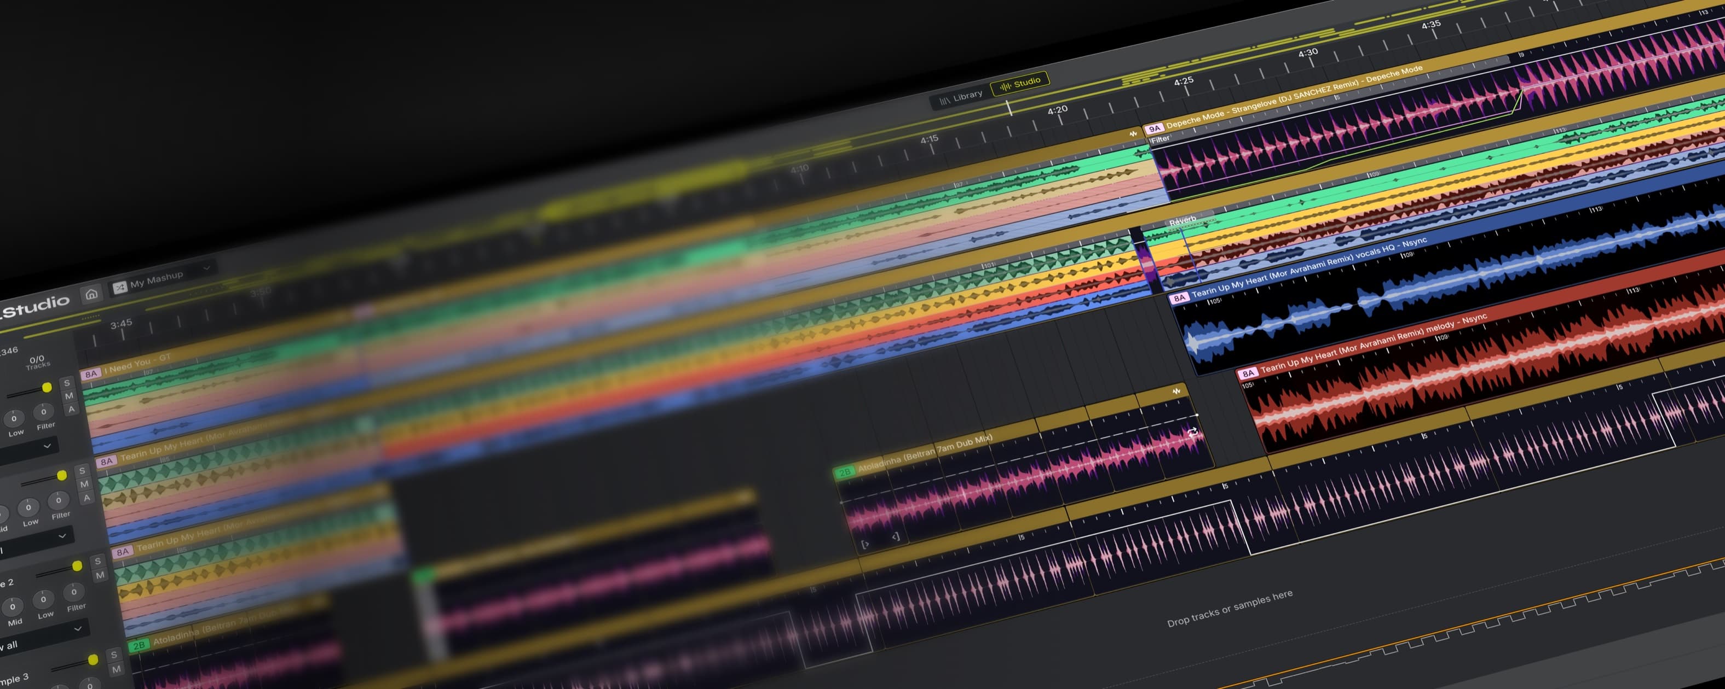The height and width of the screenshot is (689, 1725).
Task: Click the 2B key badge in the bottom-left lane
Action: [x=139, y=645]
